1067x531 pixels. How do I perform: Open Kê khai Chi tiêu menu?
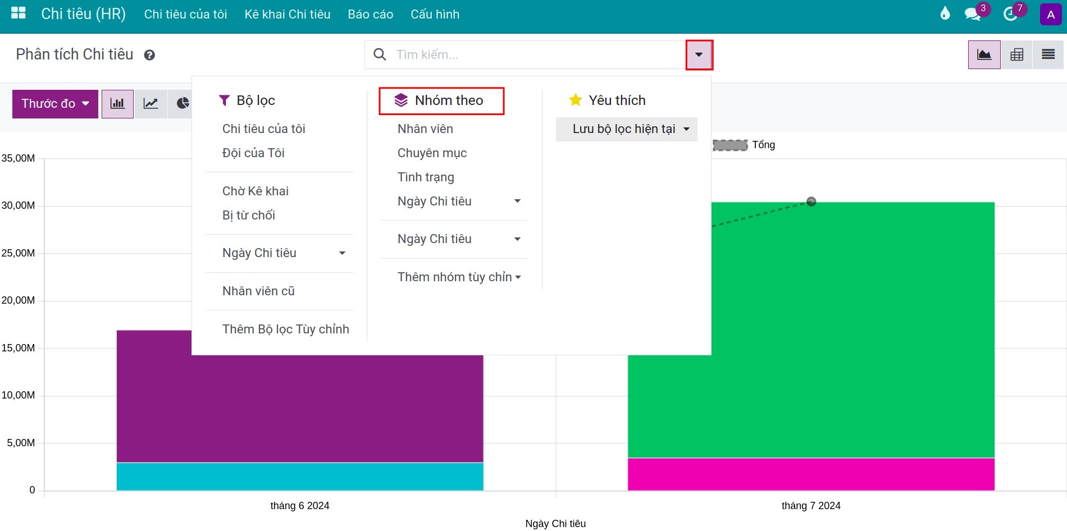click(288, 14)
